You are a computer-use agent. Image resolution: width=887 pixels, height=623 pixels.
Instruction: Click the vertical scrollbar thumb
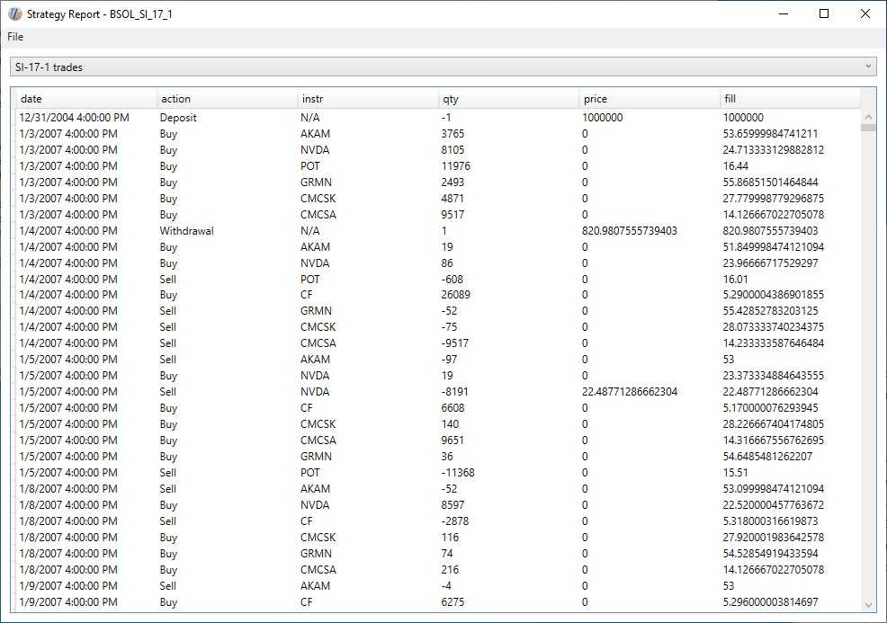coord(868,128)
